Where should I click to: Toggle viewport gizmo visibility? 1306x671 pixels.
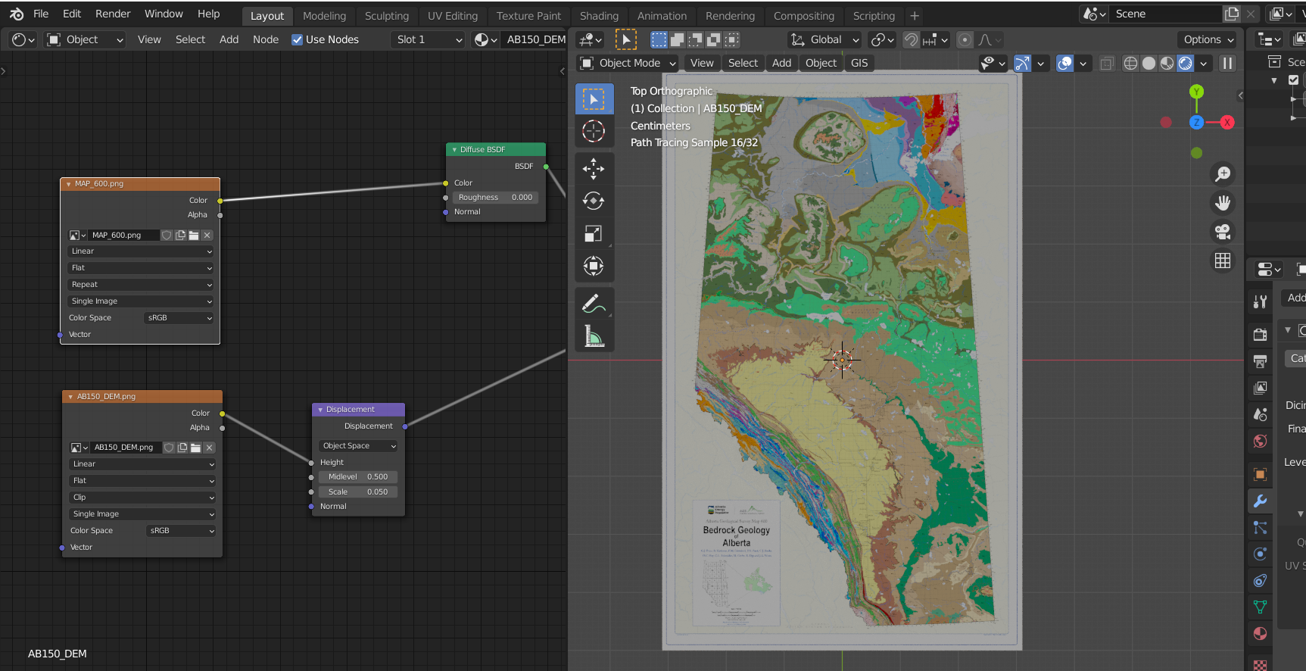[1022, 64]
